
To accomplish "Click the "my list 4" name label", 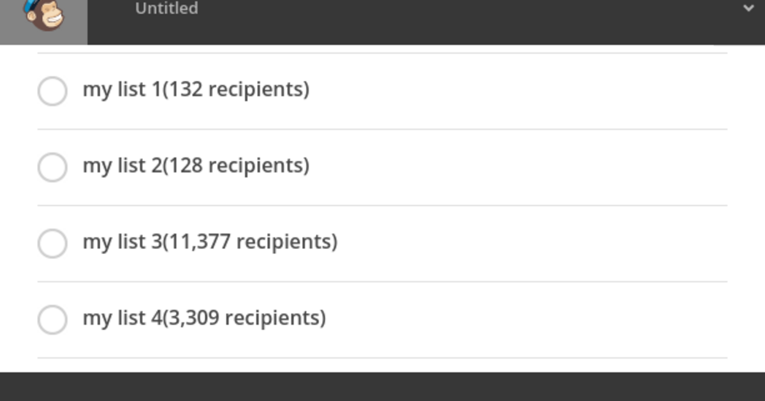I will (122, 318).
